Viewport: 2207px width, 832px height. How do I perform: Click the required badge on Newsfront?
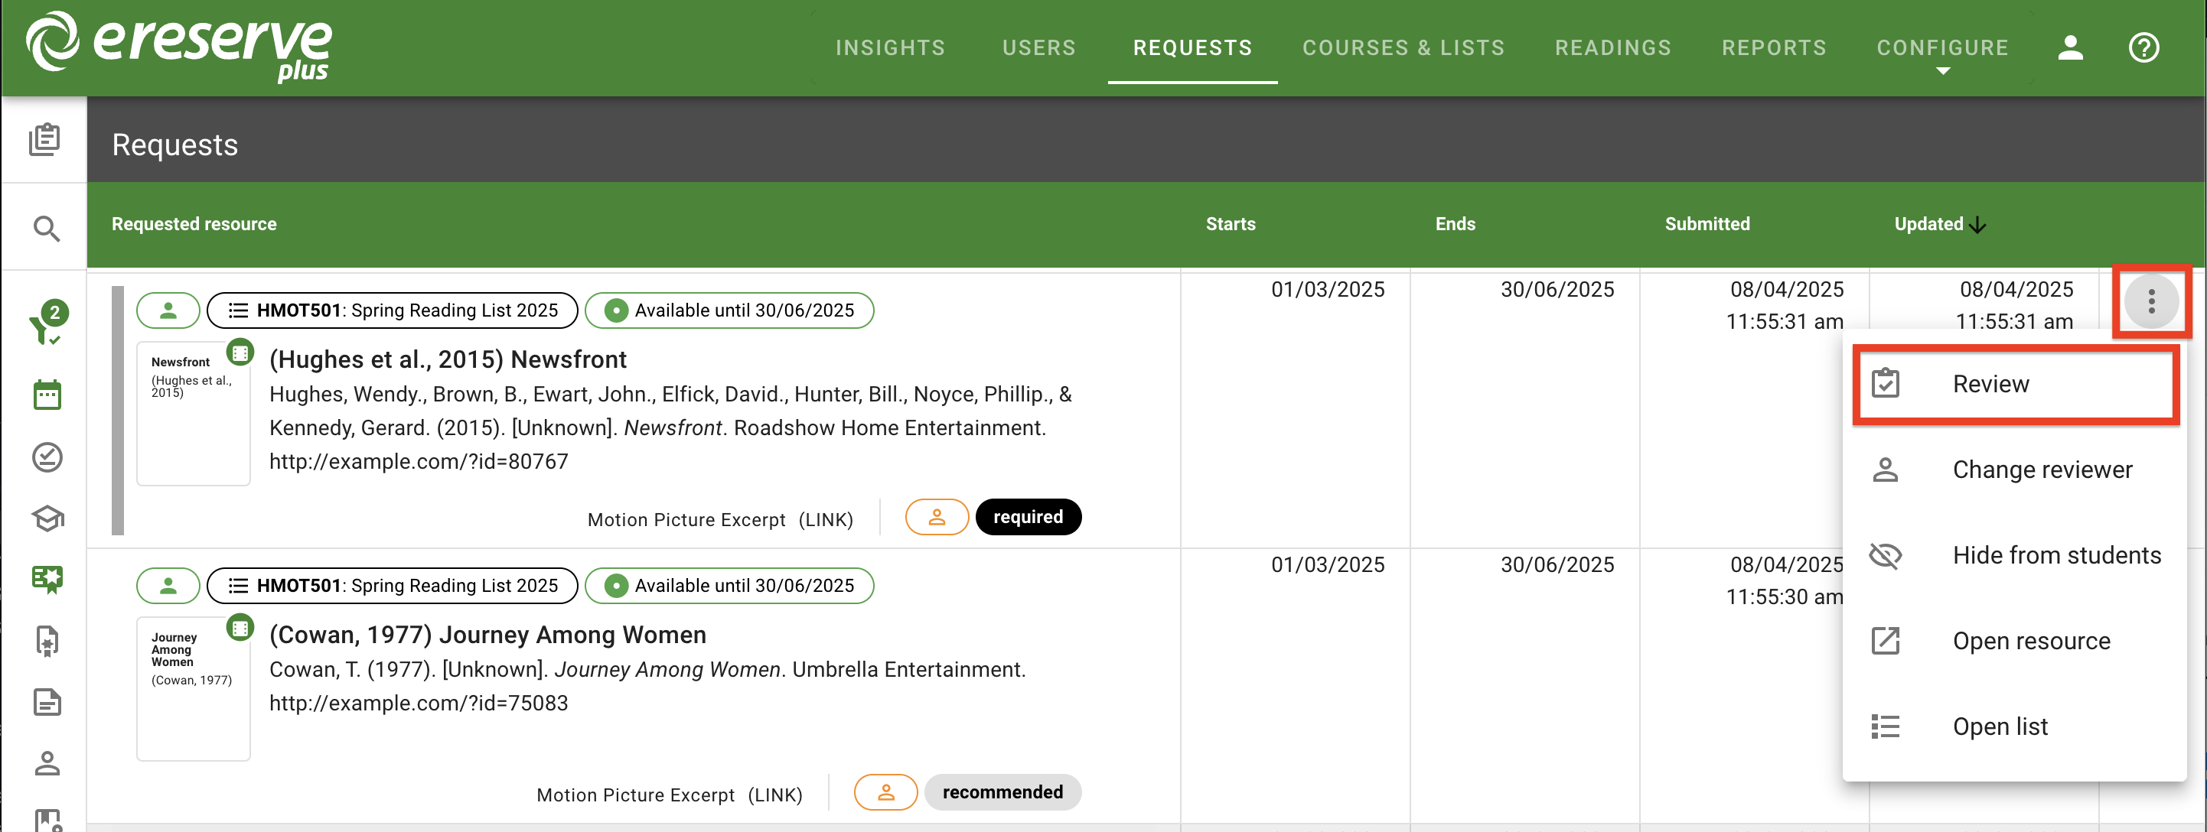1027,517
